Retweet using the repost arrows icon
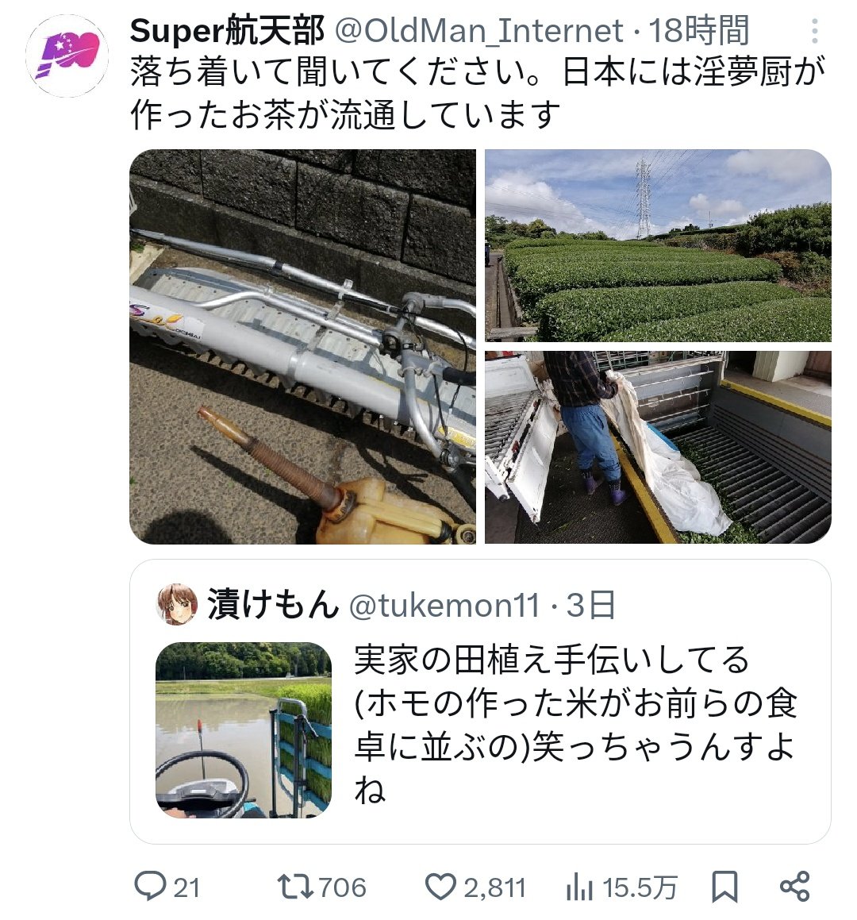Image resolution: width=857 pixels, height=920 pixels. click(296, 887)
